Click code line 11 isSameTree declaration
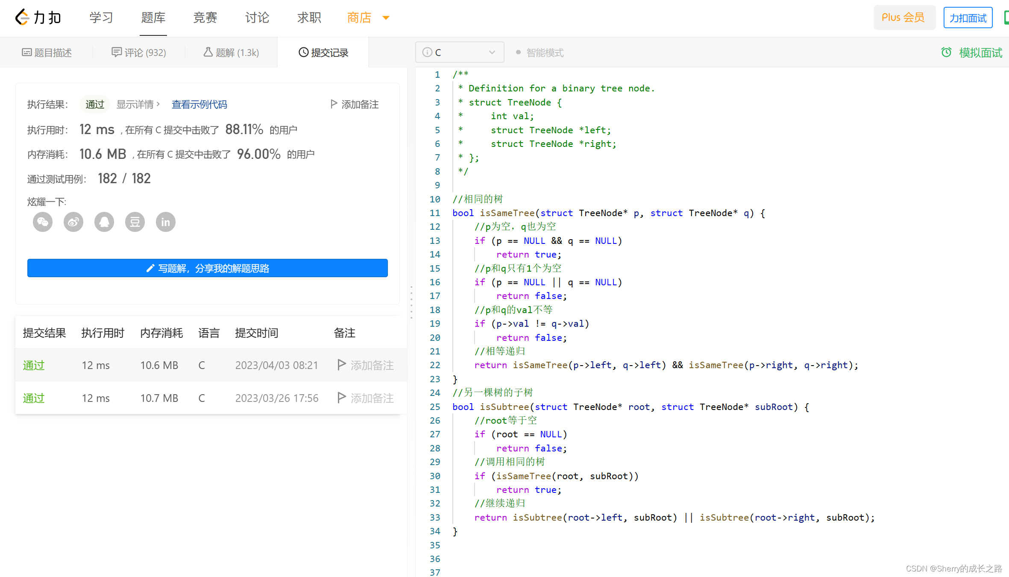The height and width of the screenshot is (577, 1009). 609,213
